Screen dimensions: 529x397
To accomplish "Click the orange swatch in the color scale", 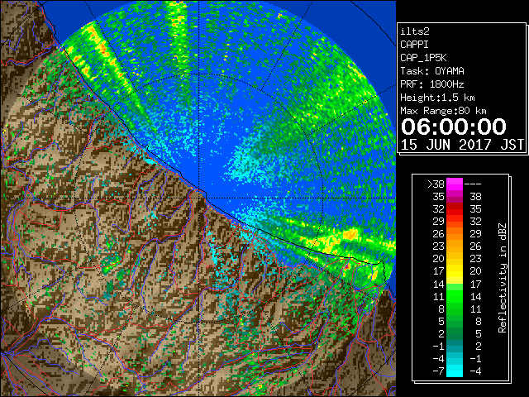I will pos(455,234).
